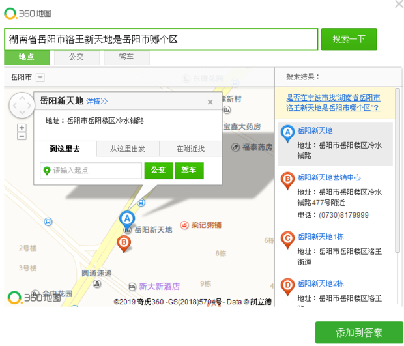Click the 宁波市 search suggestion link
Screen dimensions: 404x346
tap(333, 103)
